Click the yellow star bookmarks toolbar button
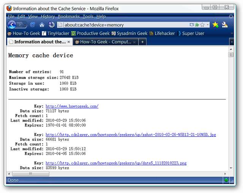The image size is (243, 193). click(215, 25)
